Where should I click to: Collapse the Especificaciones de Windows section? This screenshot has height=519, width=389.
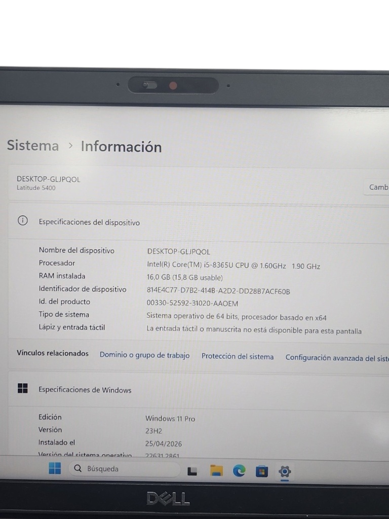[199, 390]
